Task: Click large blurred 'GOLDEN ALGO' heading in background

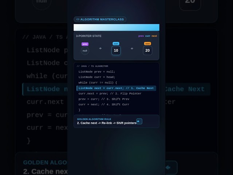Action: pyautogui.click(x=45, y=163)
